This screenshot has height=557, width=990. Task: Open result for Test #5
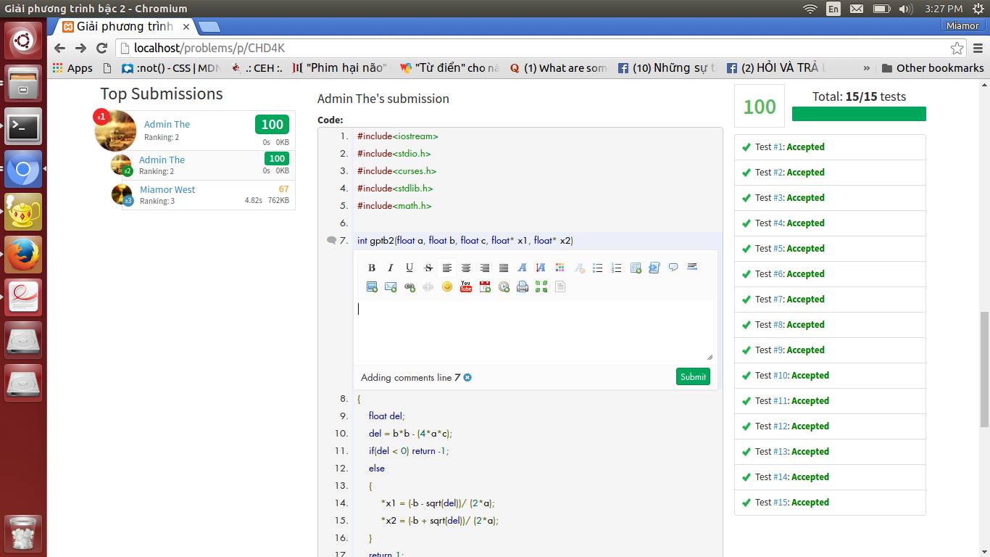click(x=830, y=249)
